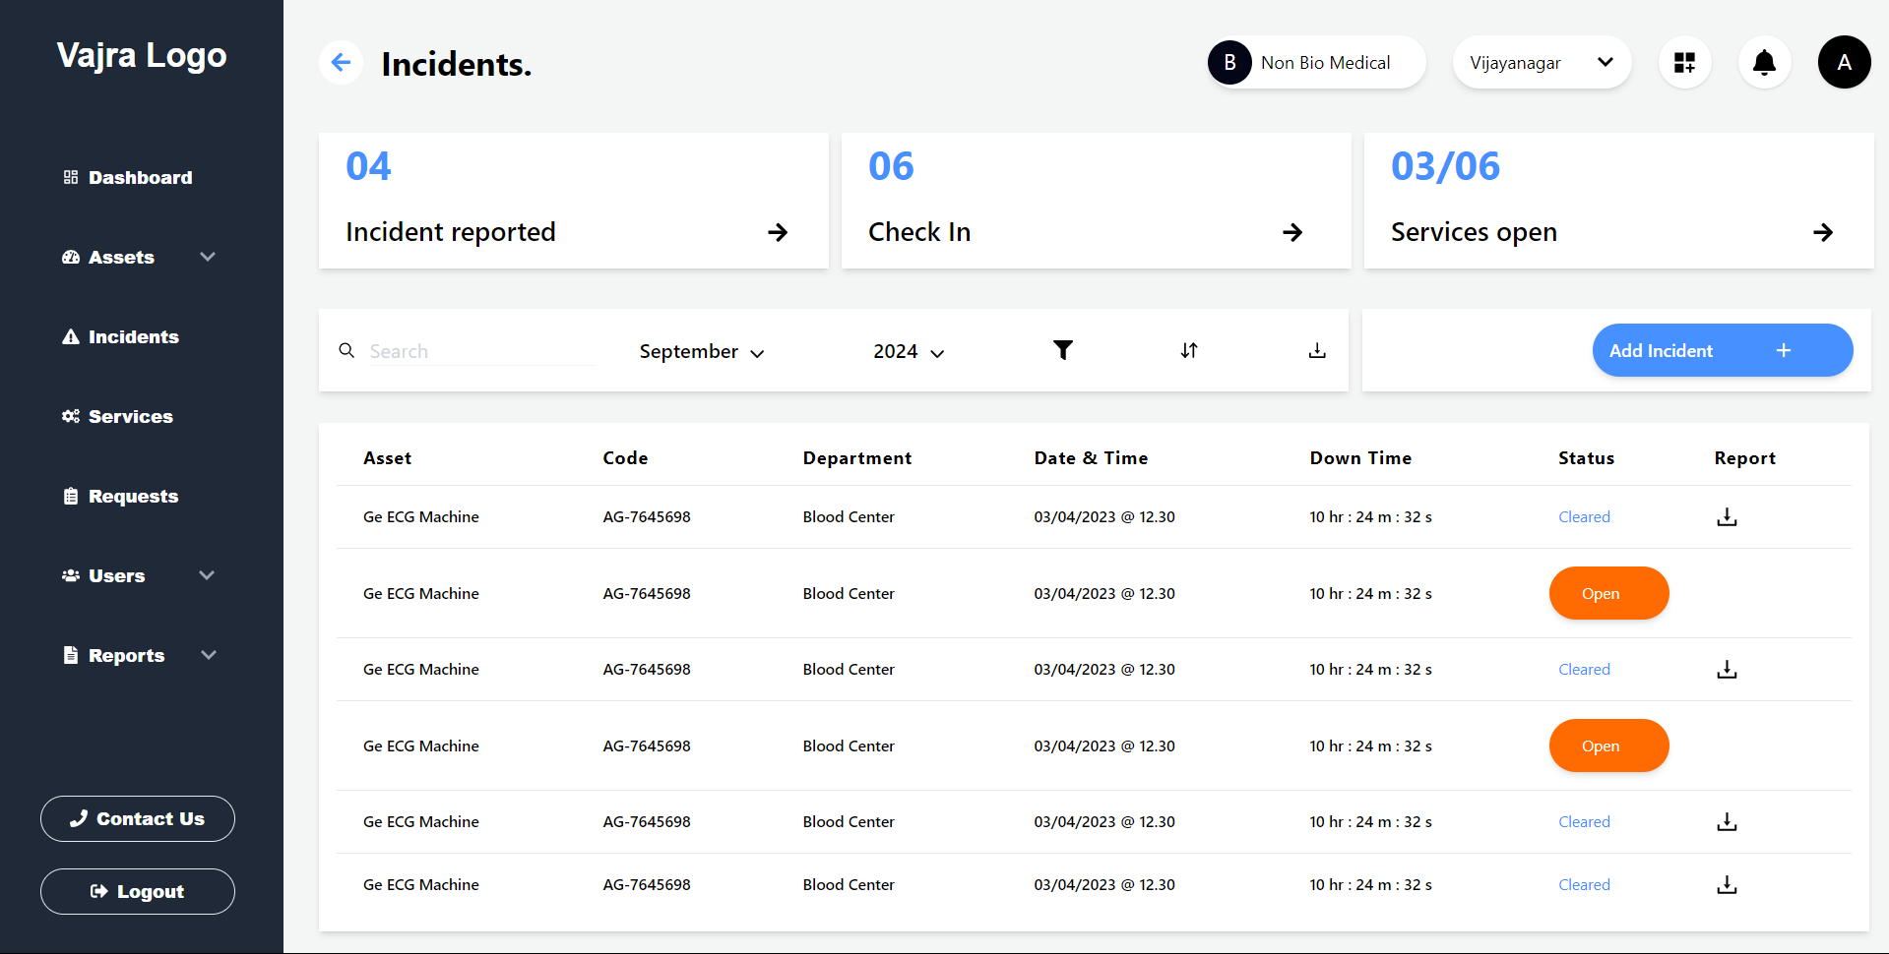The width and height of the screenshot is (1889, 954).
Task: Open the September month dropdown
Action: coord(701,352)
